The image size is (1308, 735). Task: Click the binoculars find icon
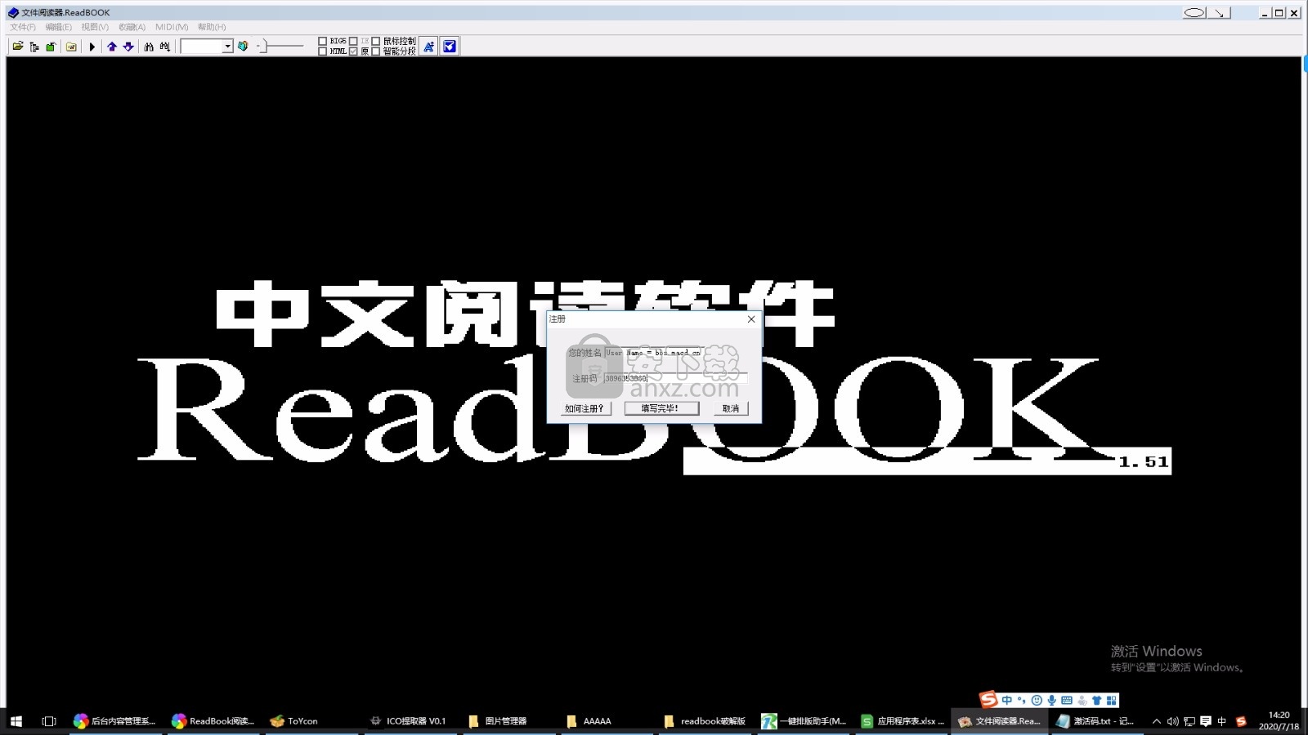click(149, 47)
